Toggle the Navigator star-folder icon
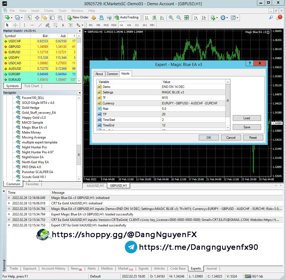The image size is (286, 280). tap(44, 18)
